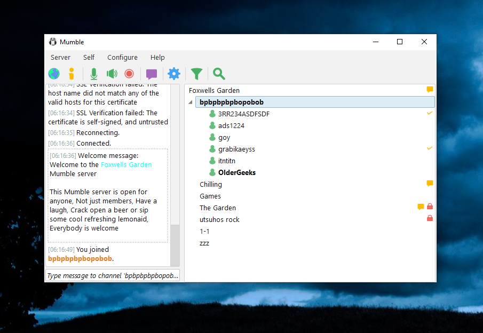483x333 pixels.
Task: Open settings with the blue gear icon
Action: (x=174, y=74)
